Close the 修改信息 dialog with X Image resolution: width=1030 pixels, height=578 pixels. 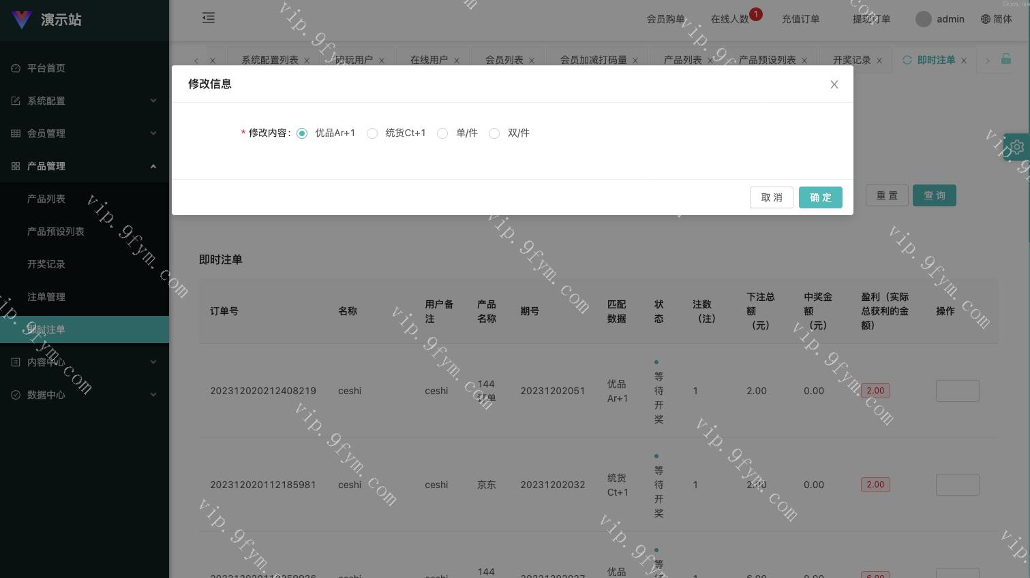(834, 84)
